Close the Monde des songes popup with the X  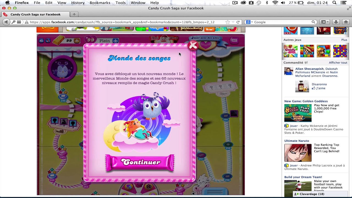point(193,45)
